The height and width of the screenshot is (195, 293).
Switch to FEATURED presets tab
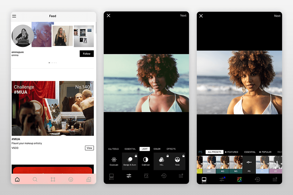pyautogui.click(x=232, y=152)
